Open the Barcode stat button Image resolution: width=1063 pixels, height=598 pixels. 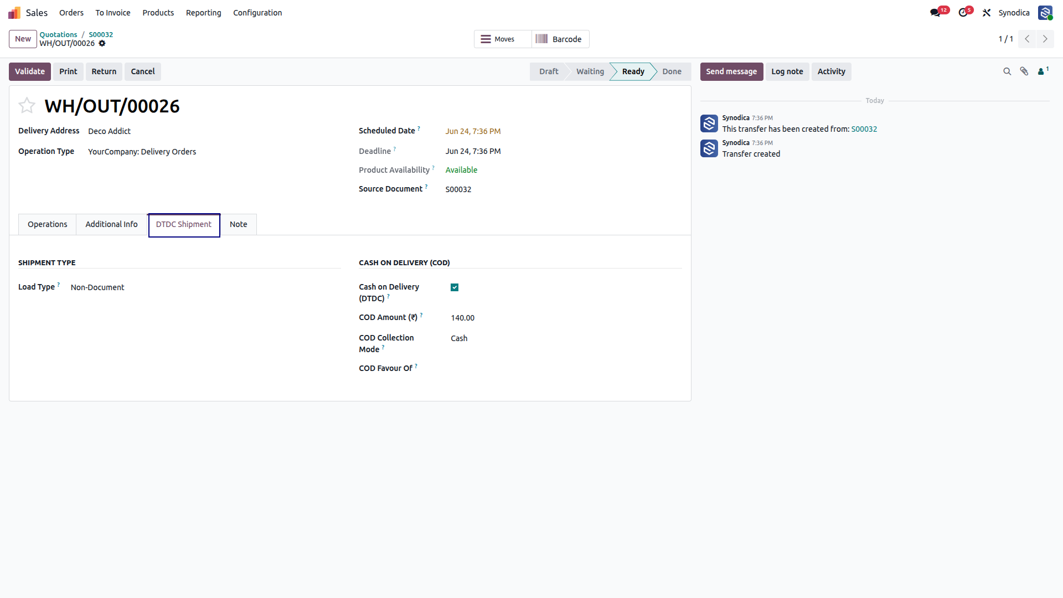coord(560,39)
